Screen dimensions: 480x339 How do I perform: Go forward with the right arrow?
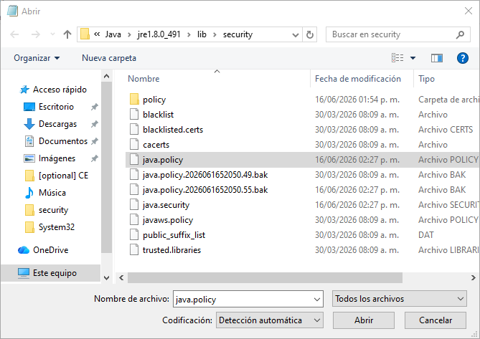[x=35, y=34]
